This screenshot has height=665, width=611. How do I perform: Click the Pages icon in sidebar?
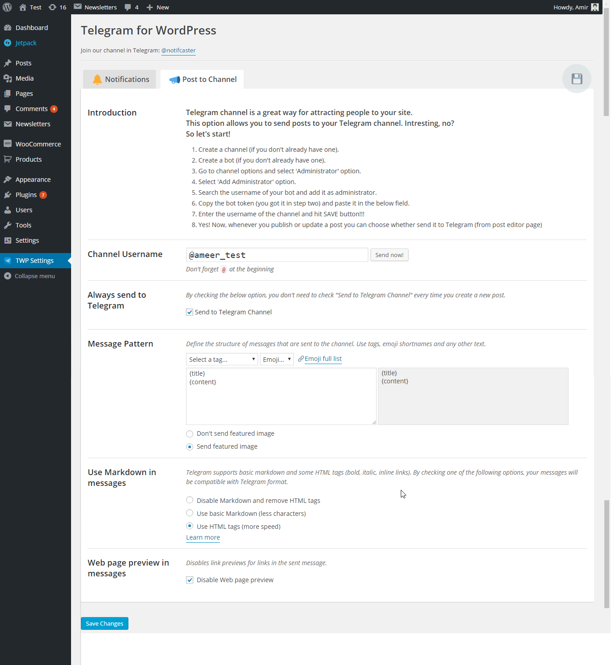click(x=8, y=94)
